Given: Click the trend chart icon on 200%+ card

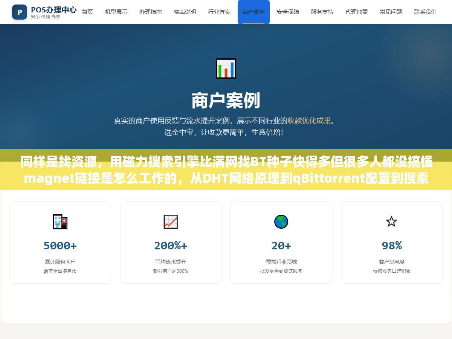Looking at the screenshot, I should tap(171, 221).
